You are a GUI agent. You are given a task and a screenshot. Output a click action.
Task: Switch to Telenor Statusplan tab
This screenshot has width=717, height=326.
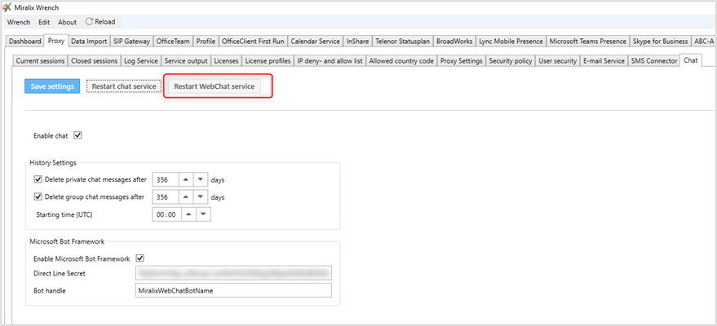[x=402, y=41]
